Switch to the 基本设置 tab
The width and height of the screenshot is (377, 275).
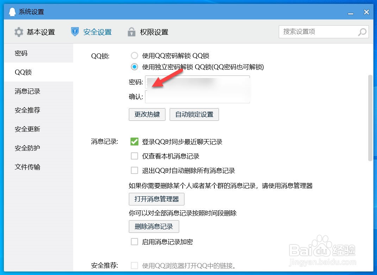coord(40,32)
